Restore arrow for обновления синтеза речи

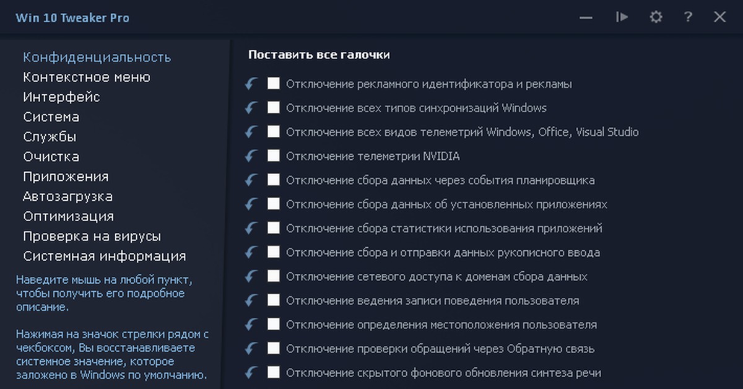click(x=251, y=374)
